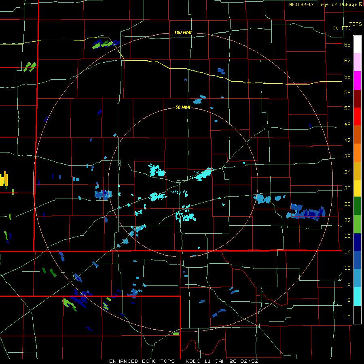Click the navy legend swatch between 18 and 14
The image size is (364, 364).
tap(357, 242)
